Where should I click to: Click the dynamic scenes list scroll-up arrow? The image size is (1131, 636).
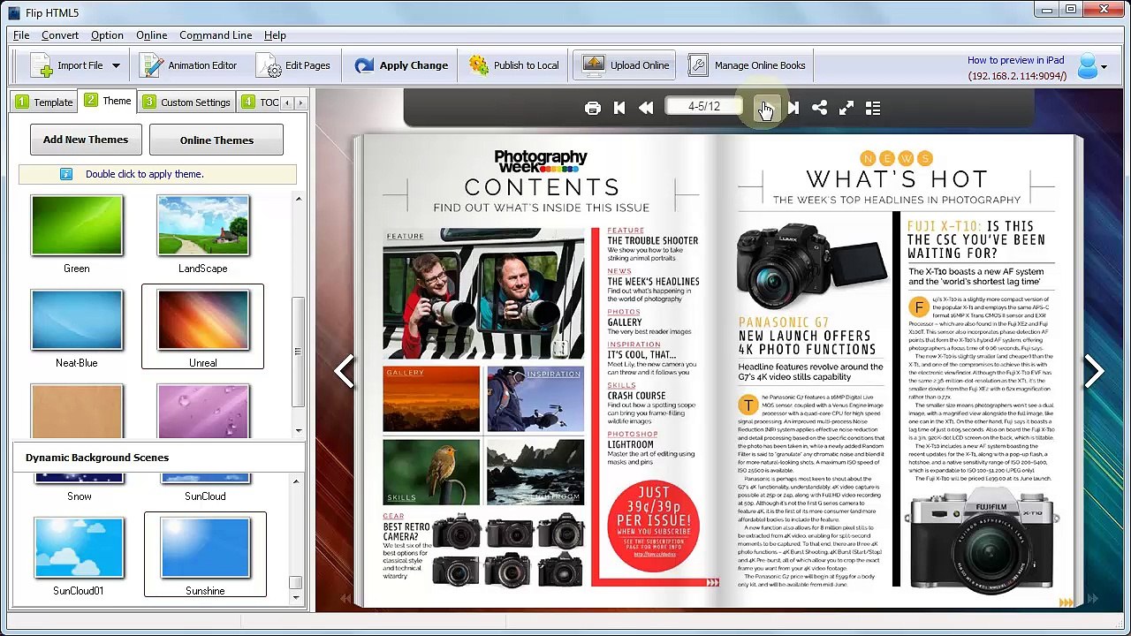point(296,481)
